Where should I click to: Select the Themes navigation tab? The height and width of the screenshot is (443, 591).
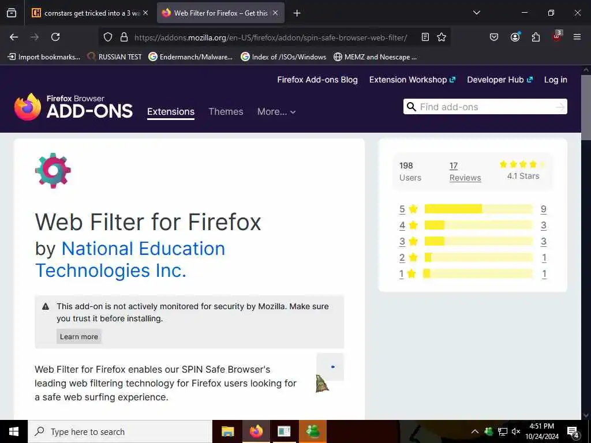(226, 111)
